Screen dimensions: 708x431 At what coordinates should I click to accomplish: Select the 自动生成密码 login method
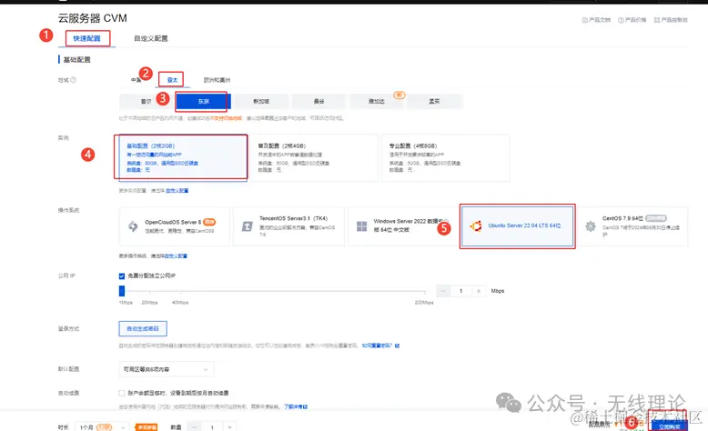click(143, 328)
